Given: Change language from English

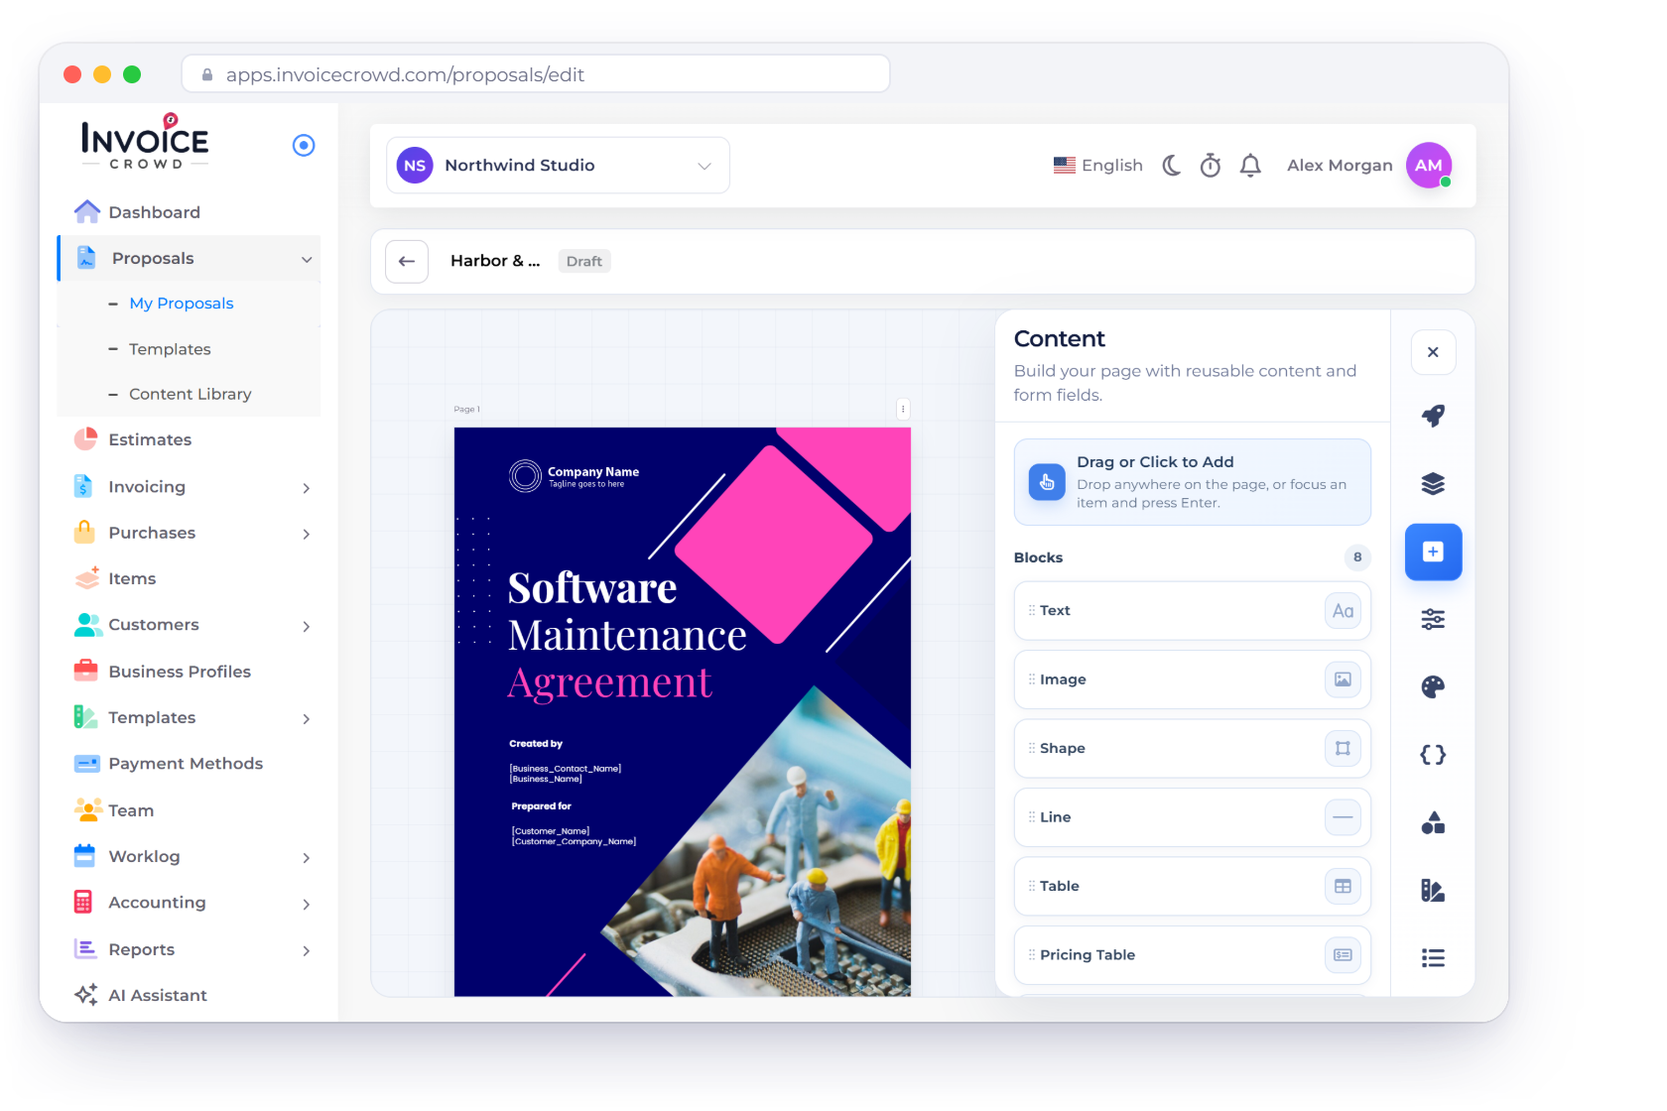Looking at the screenshot, I should point(1097,166).
